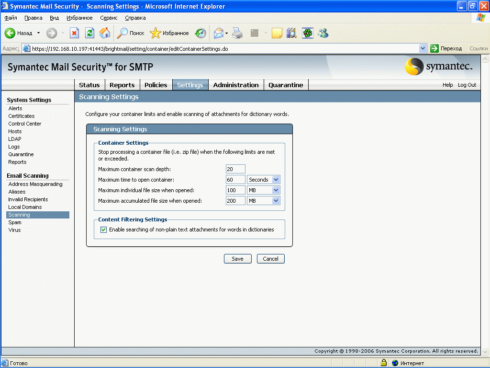Click the Symantec logo
The width and height of the screenshot is (490, 368).
coord(439,66)
